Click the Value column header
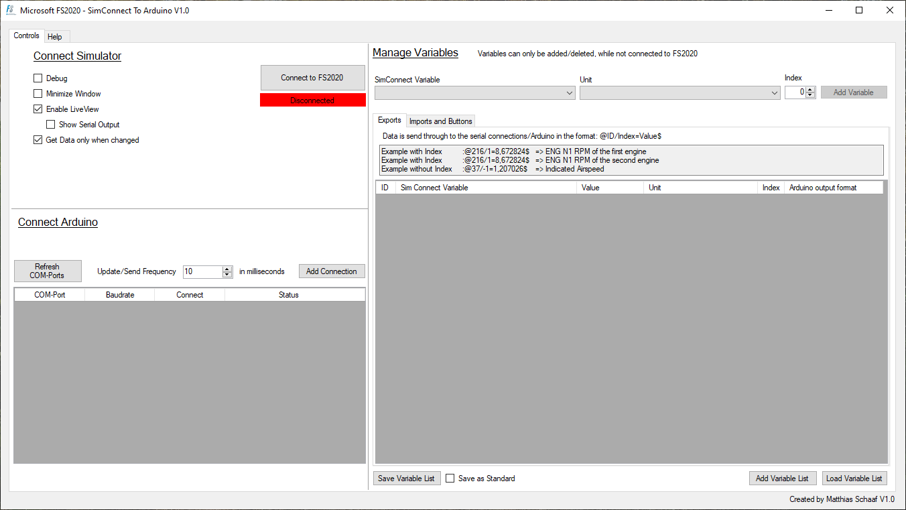906x510 pixels. coord(610,188)
